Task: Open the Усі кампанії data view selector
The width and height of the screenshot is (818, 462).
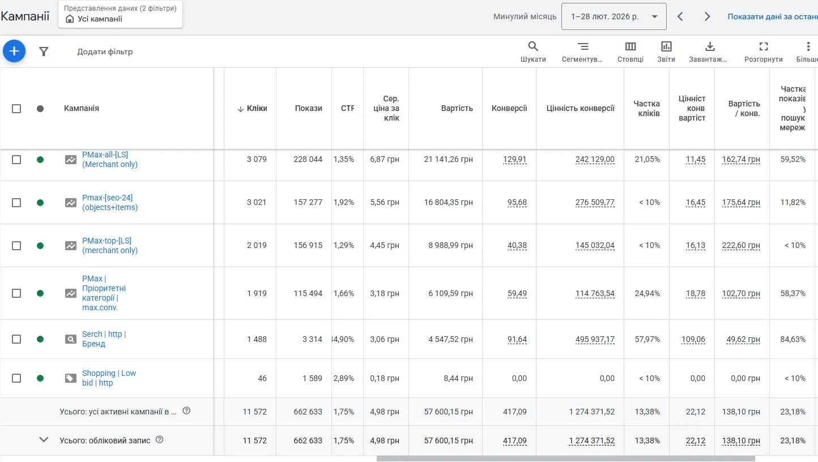Action: (x=120, y=14)
